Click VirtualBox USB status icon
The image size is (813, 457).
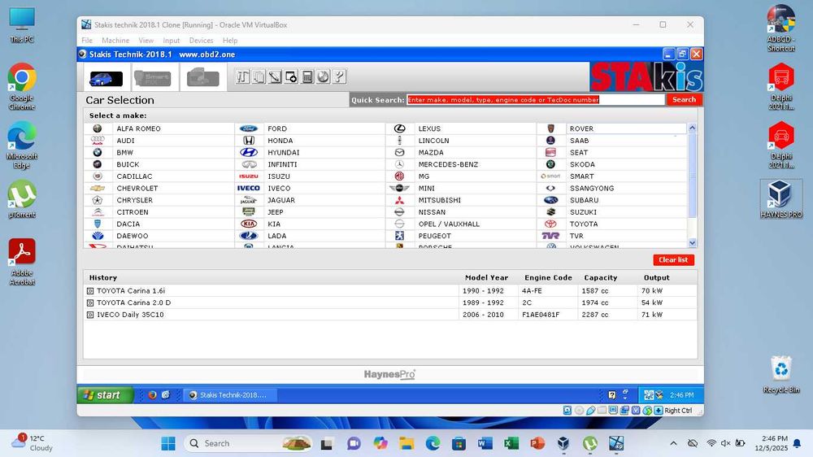tap(590, 411)
